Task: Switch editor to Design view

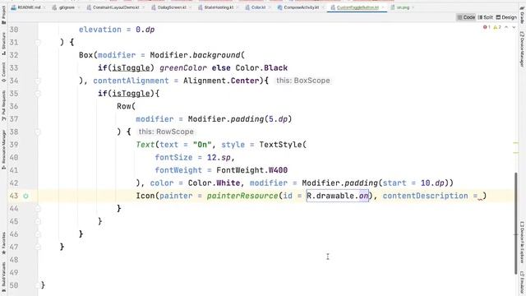Action: pos(506,17)
